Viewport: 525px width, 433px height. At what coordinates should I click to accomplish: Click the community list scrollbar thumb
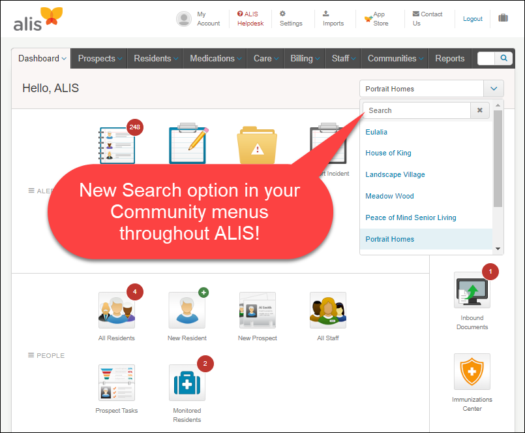coord(498,159)
